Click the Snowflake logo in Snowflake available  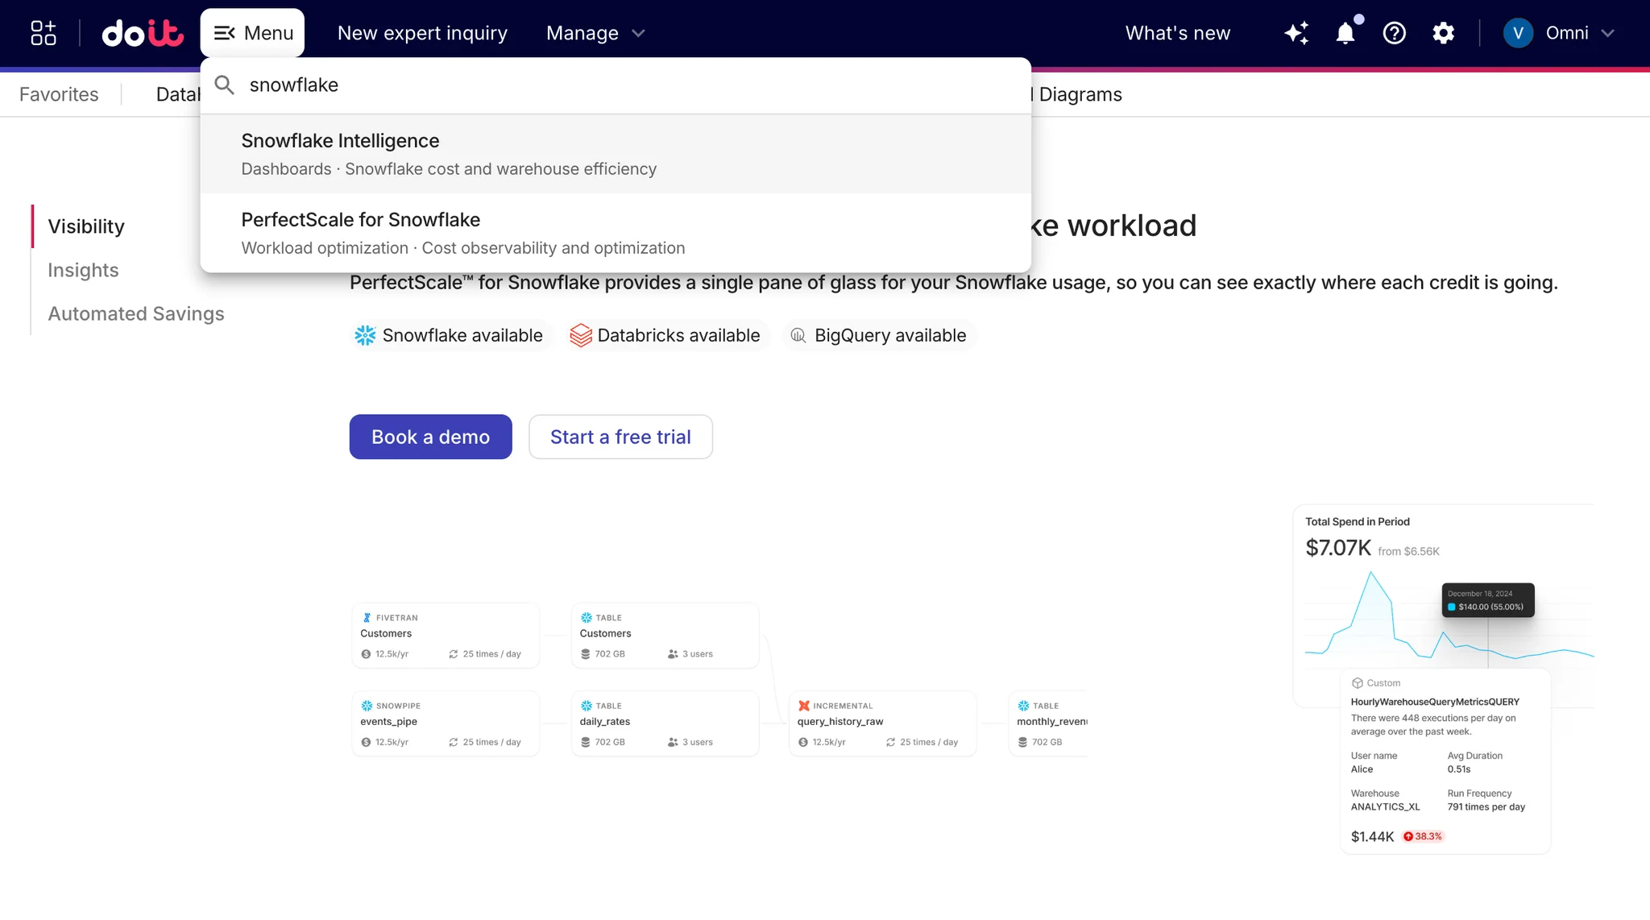coord(365,335)
